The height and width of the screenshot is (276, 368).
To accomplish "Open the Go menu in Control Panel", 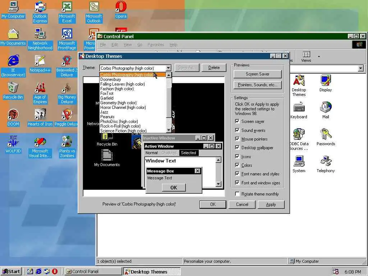I will tap(140, 45).
